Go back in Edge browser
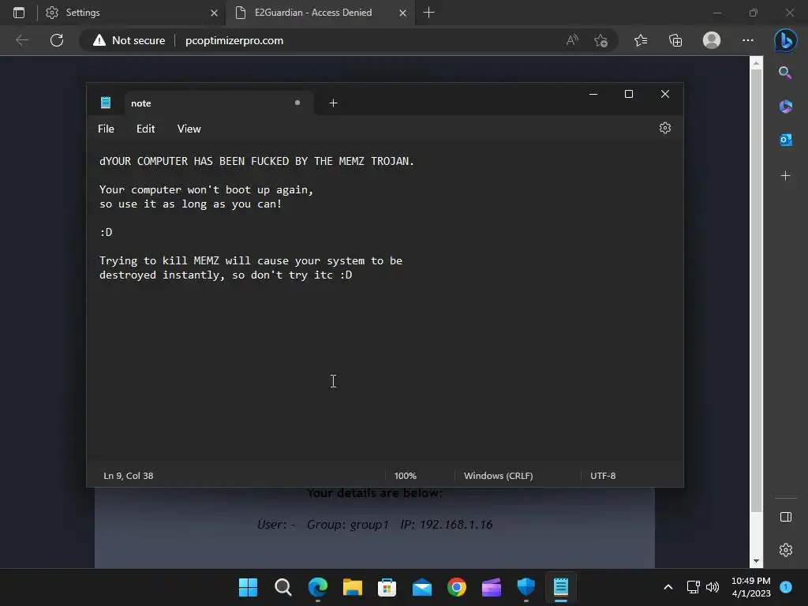Image resolution: width=808 pixels, height=606 pixels. pos(22,40)
